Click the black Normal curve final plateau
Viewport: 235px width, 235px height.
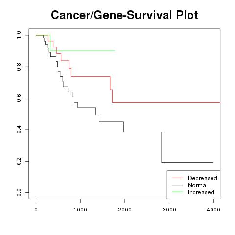[188, 162]
